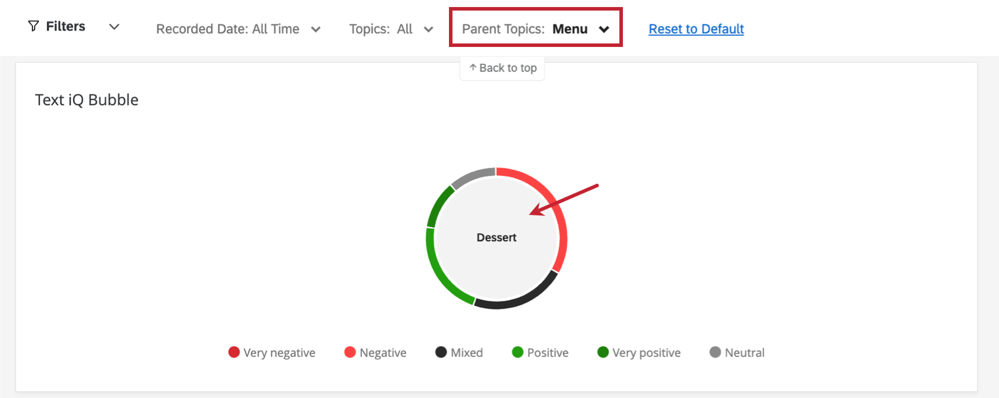Toggle the Negative sentiment in the legend
The width and height of the screenshot is (999, 398).
tap(350, 352)
